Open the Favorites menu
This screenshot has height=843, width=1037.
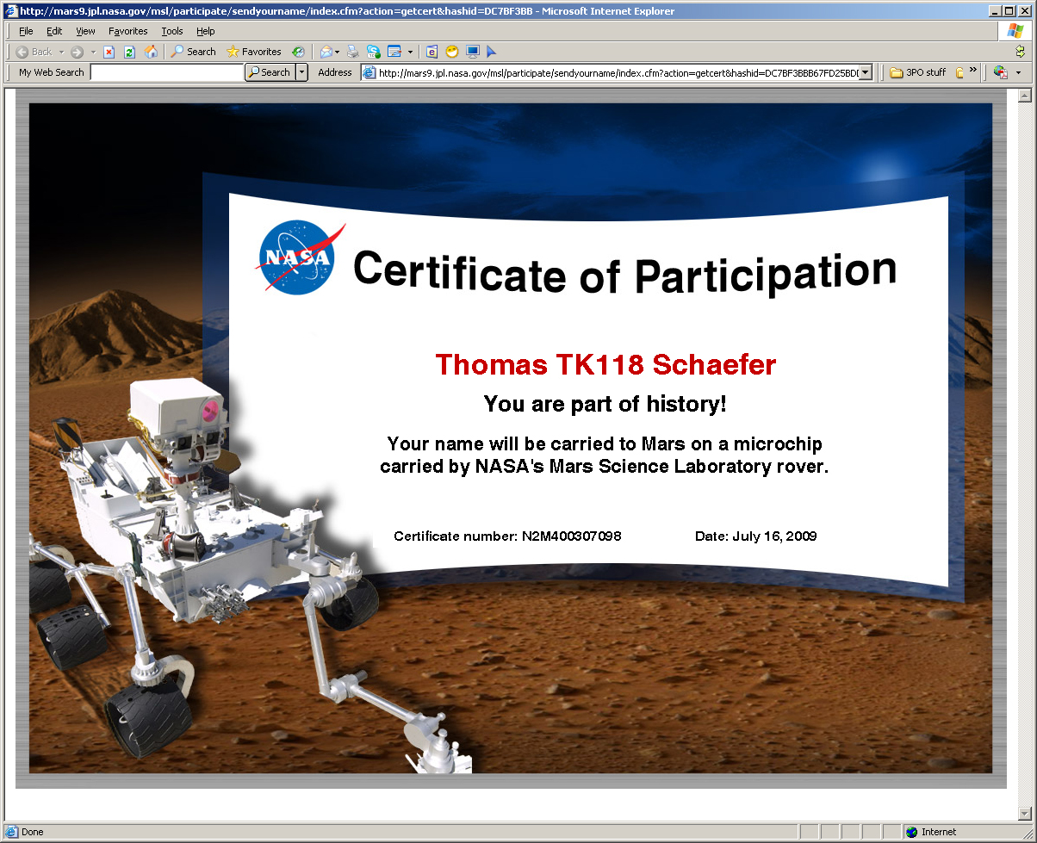pos(127,31)
